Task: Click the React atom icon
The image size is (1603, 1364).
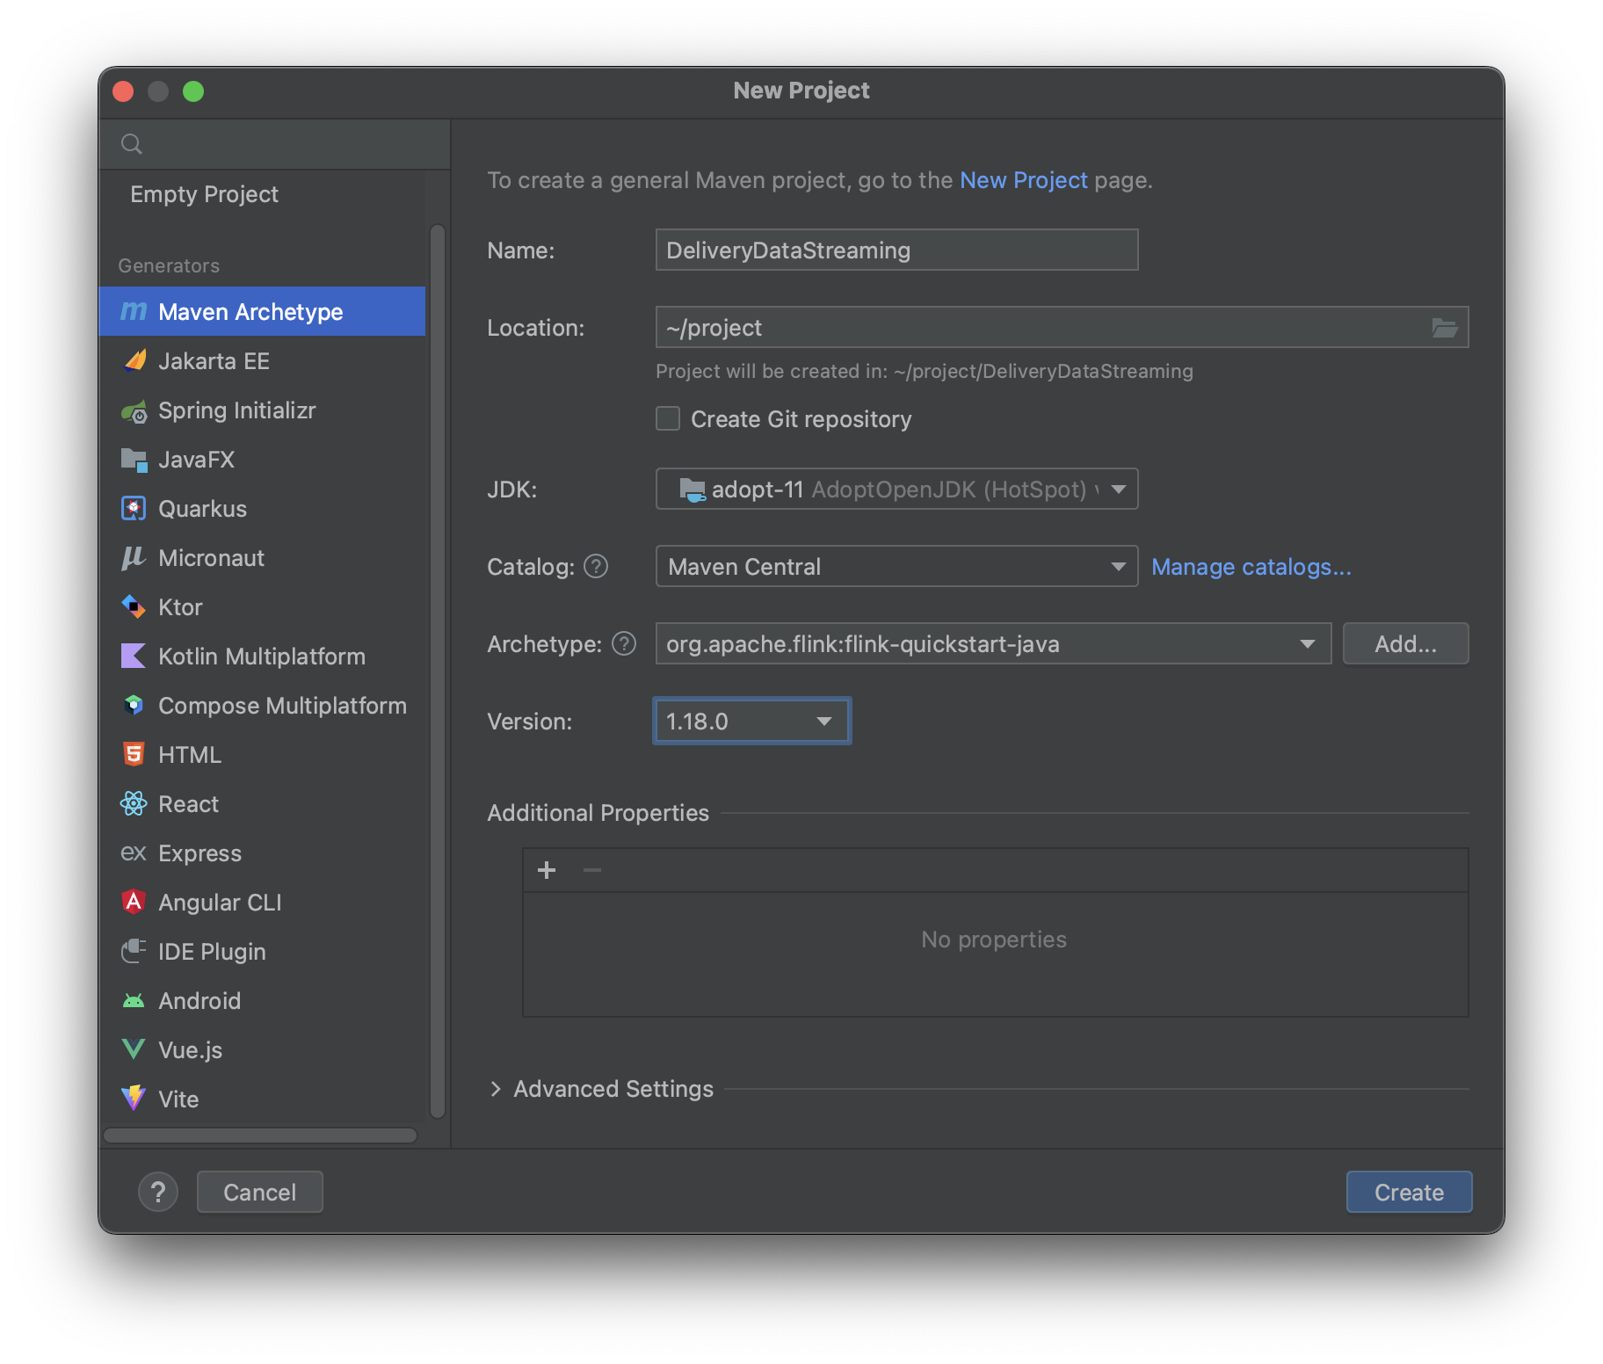Action: click(134, 803)
